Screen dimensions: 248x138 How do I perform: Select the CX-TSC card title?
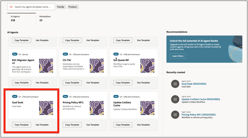67,60
